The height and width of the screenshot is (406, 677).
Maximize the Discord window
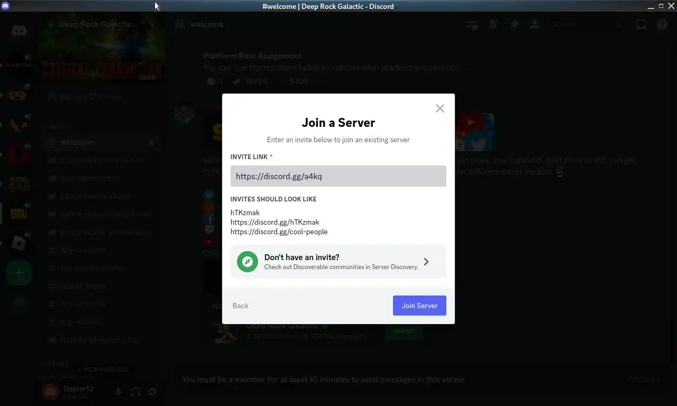[661, 6]
